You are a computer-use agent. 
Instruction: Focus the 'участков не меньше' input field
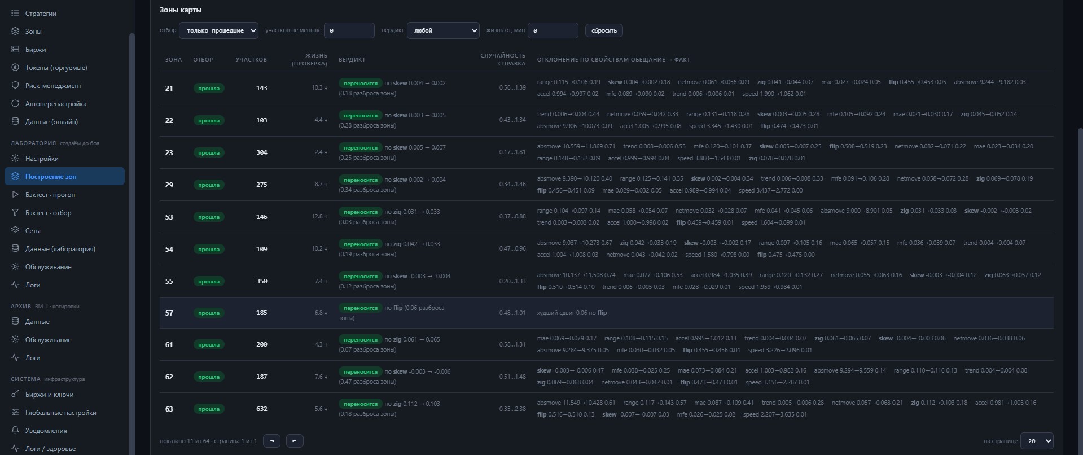pyautogui.click(x=349, y=30)
